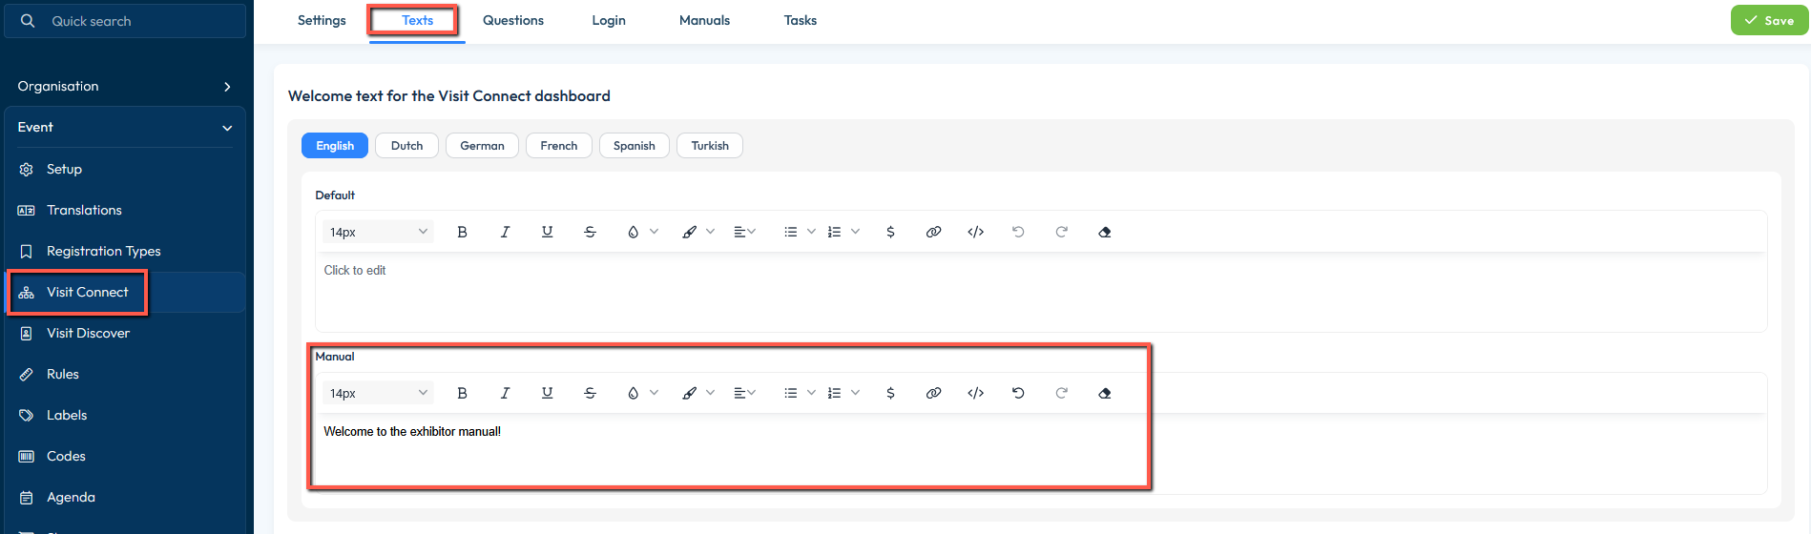The image size is (1811, 534).
Task: Insert link using Manual toolbar link icon
Action: [933, 393]
